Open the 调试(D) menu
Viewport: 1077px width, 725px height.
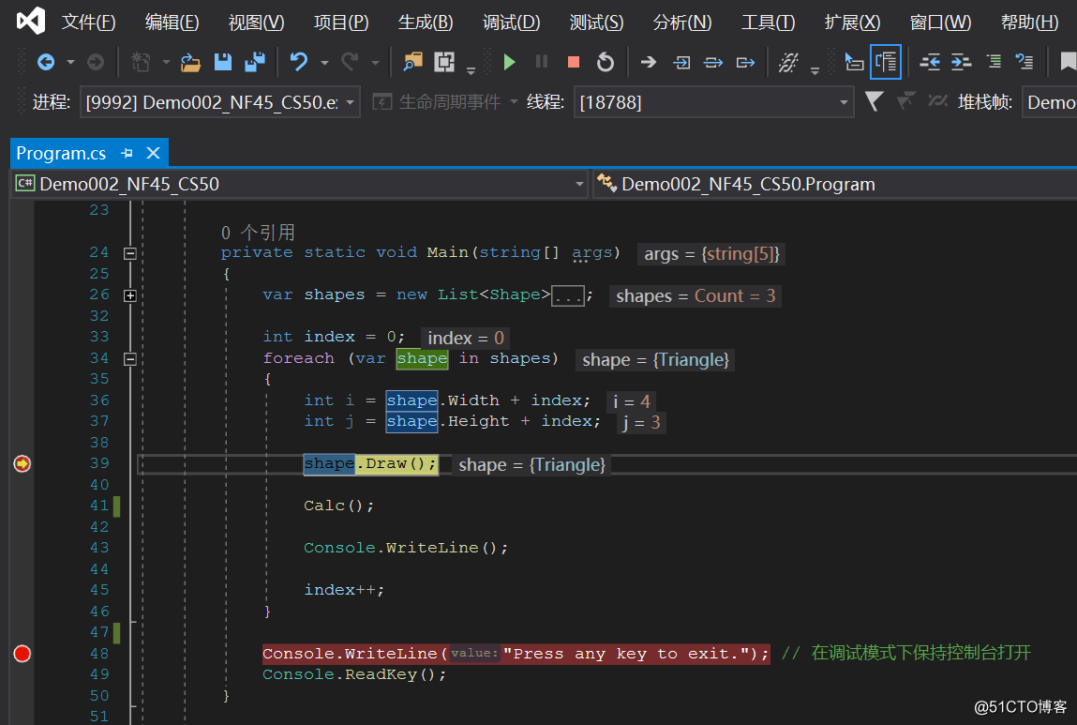point(511,23)
